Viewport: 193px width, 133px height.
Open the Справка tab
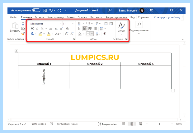coord(143,17)
